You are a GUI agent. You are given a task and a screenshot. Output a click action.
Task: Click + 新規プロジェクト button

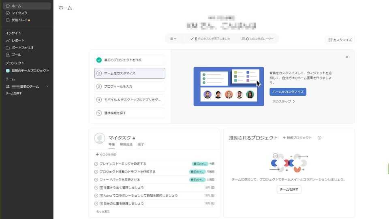(x=297, y=138)
